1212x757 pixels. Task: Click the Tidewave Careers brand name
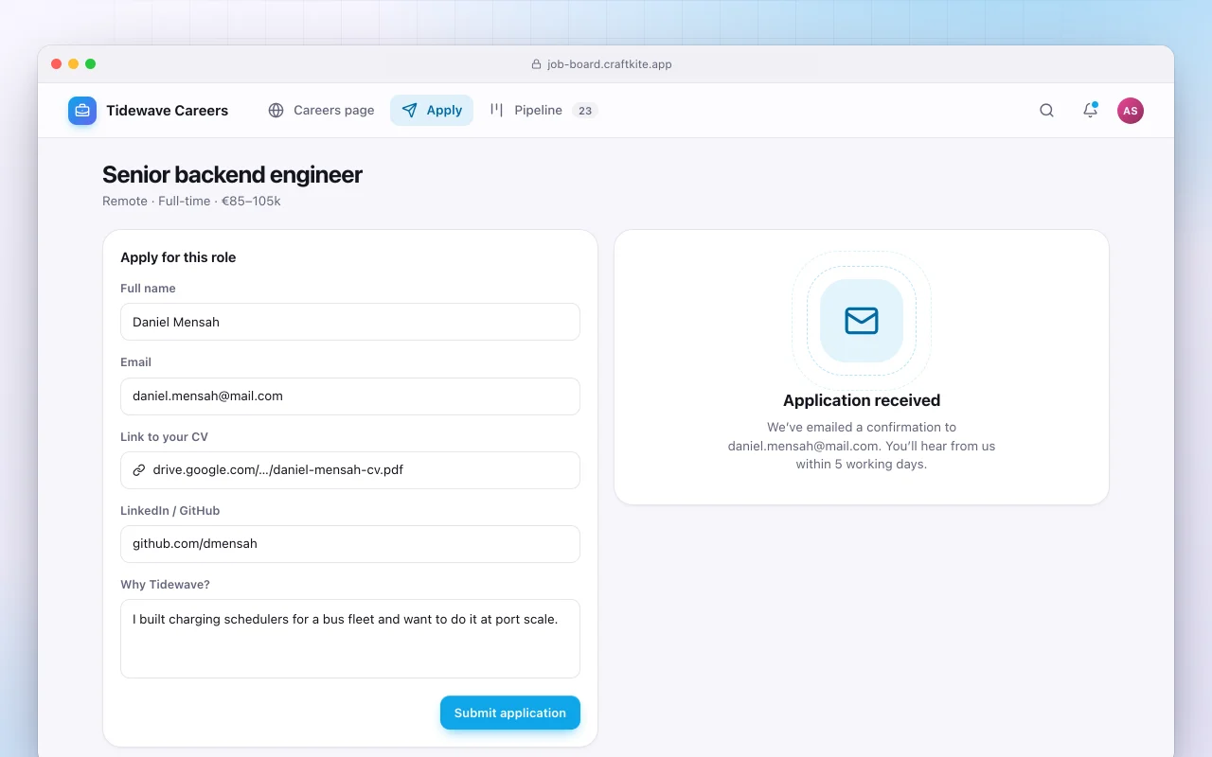167,111
